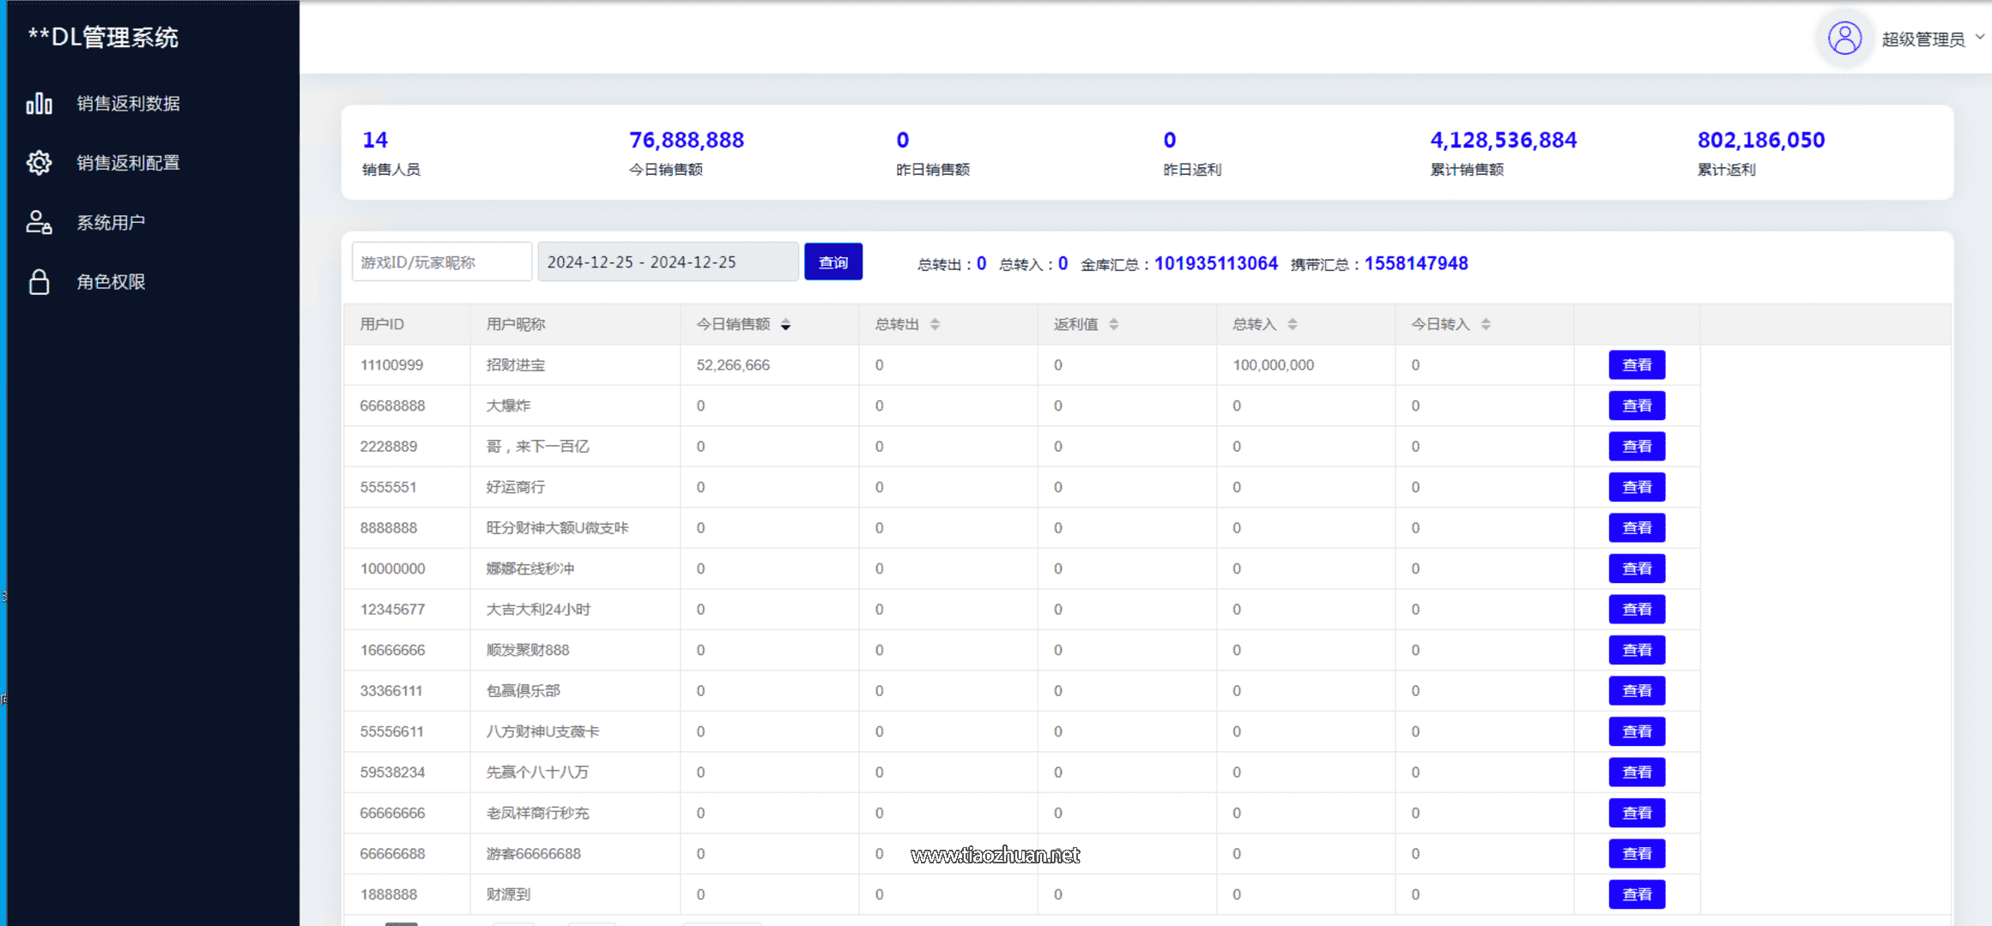1992x926 pixels.
Task: Click 查看 button for user 包赢俱乐部
Action: (1636, 691)
